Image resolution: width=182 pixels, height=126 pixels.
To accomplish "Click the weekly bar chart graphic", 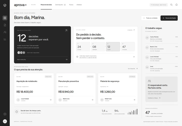I will tap(132, 112).
